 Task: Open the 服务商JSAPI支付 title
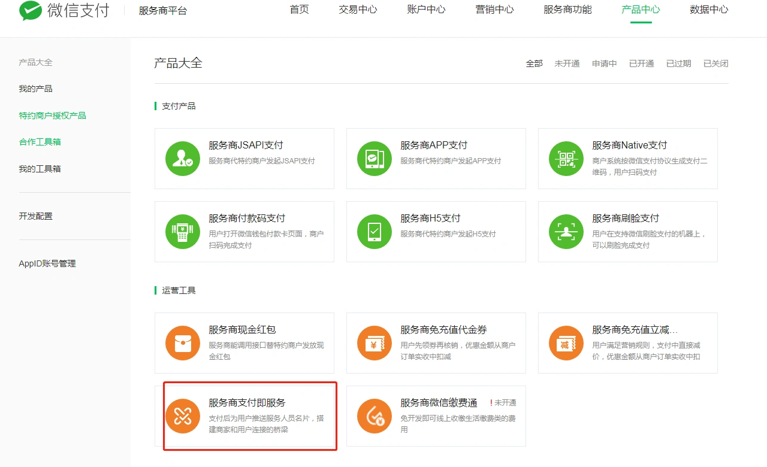(x=246, y=145)
